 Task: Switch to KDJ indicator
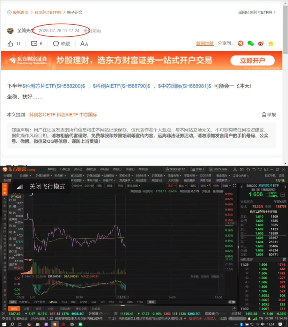pos(64,302)
